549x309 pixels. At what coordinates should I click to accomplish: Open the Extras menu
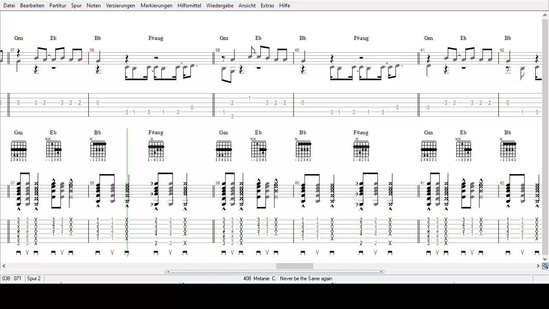pos(267,6)
